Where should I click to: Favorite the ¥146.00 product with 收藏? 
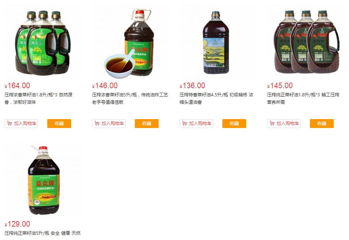click(x=147, y=124)
